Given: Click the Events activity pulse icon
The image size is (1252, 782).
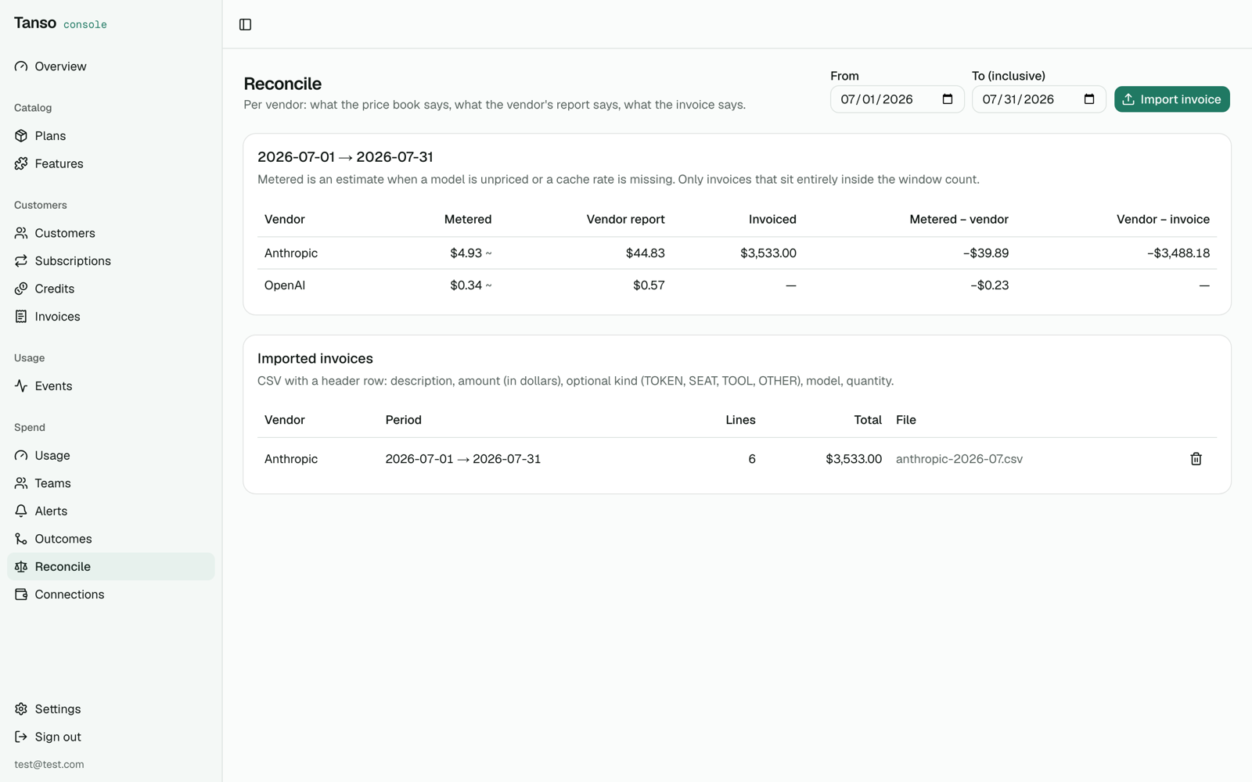Looking at the screenshot, I should click(x=21, y=386).
